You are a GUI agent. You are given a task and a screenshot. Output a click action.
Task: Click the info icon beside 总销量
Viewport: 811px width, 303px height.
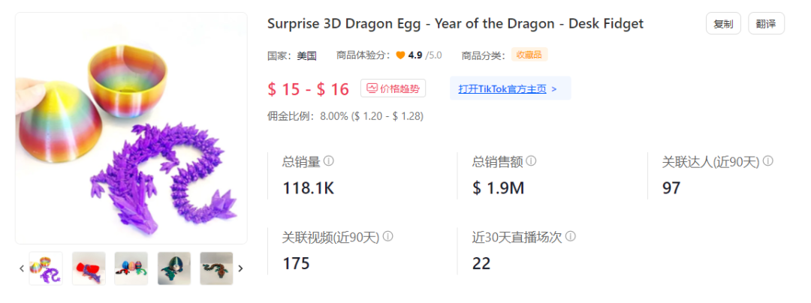(329, 161)
